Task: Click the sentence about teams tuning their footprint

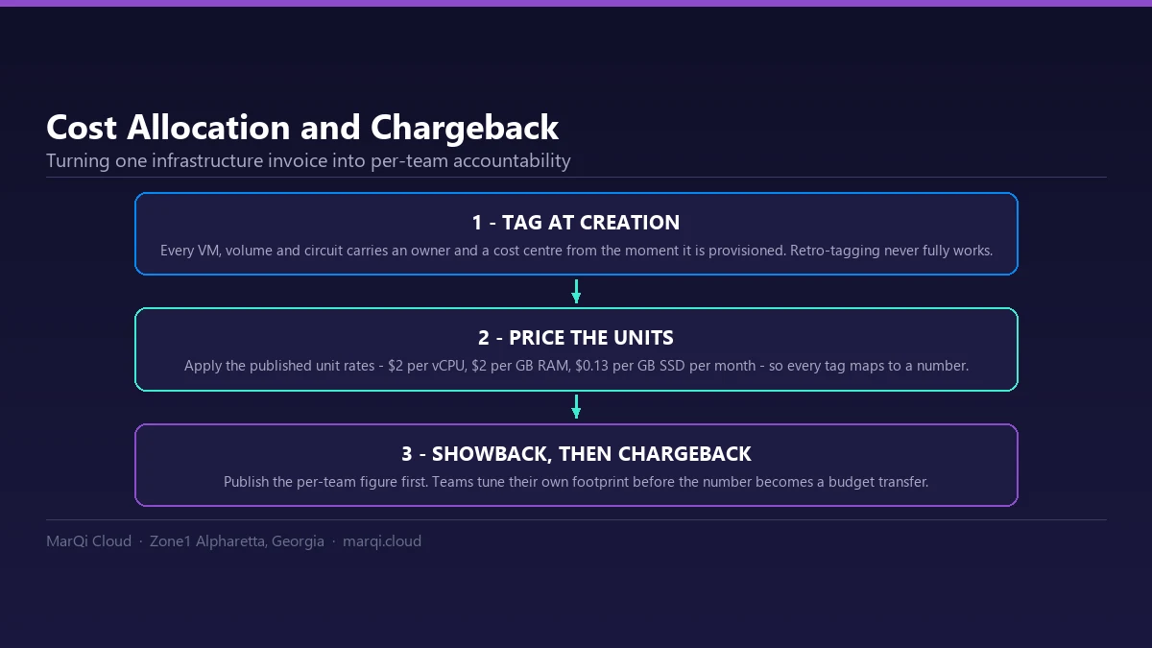Action: click(x=681, y=481)
